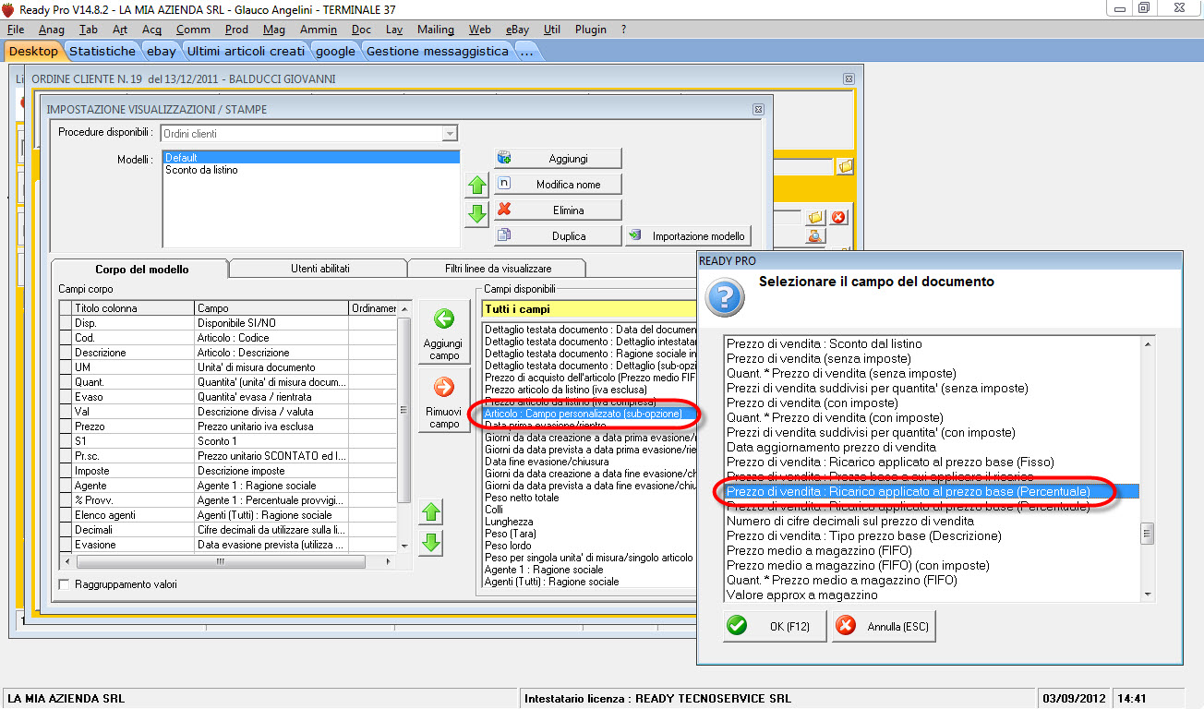The width and height of the screenshot is (1204, 709).
Task: Enable the Raggruppamento valori checkbox
Action: [64, 584]
